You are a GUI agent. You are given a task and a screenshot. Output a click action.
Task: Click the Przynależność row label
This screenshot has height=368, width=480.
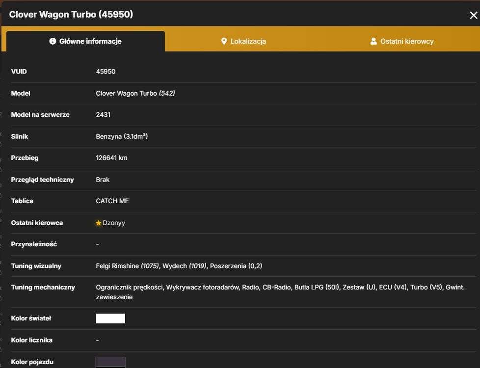pyautogui.click(x=34, y=244)
